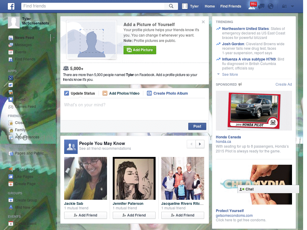Click the Honda Pilot ad image
Image resolution: width=307 pixels, height=230 pixels.
(x=254, y=111)
